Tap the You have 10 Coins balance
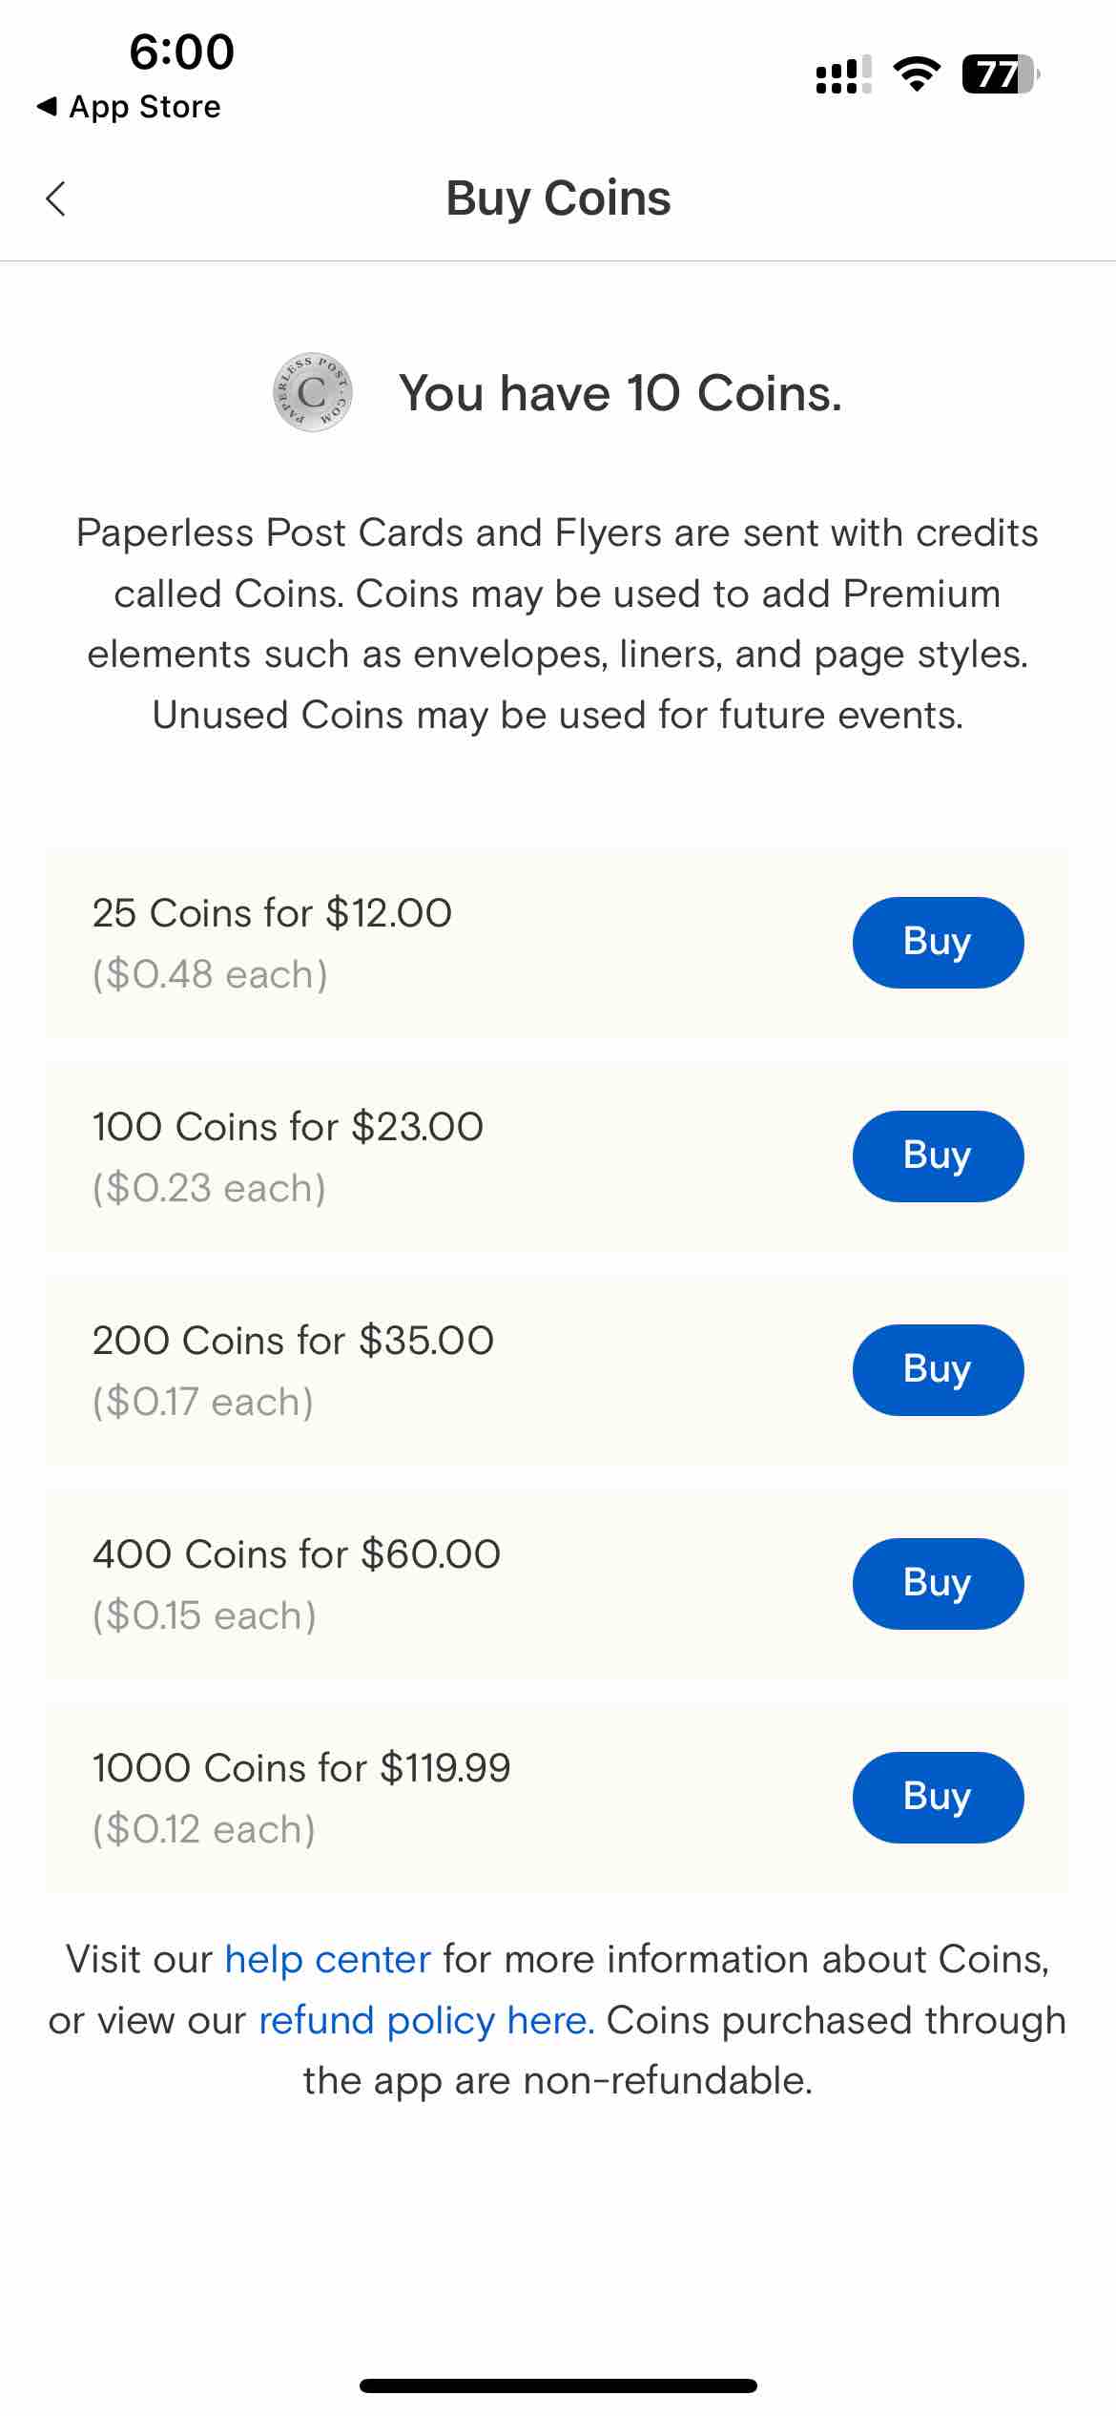1116x2416 pixels. pyautogui.click(x=620, y=393)
